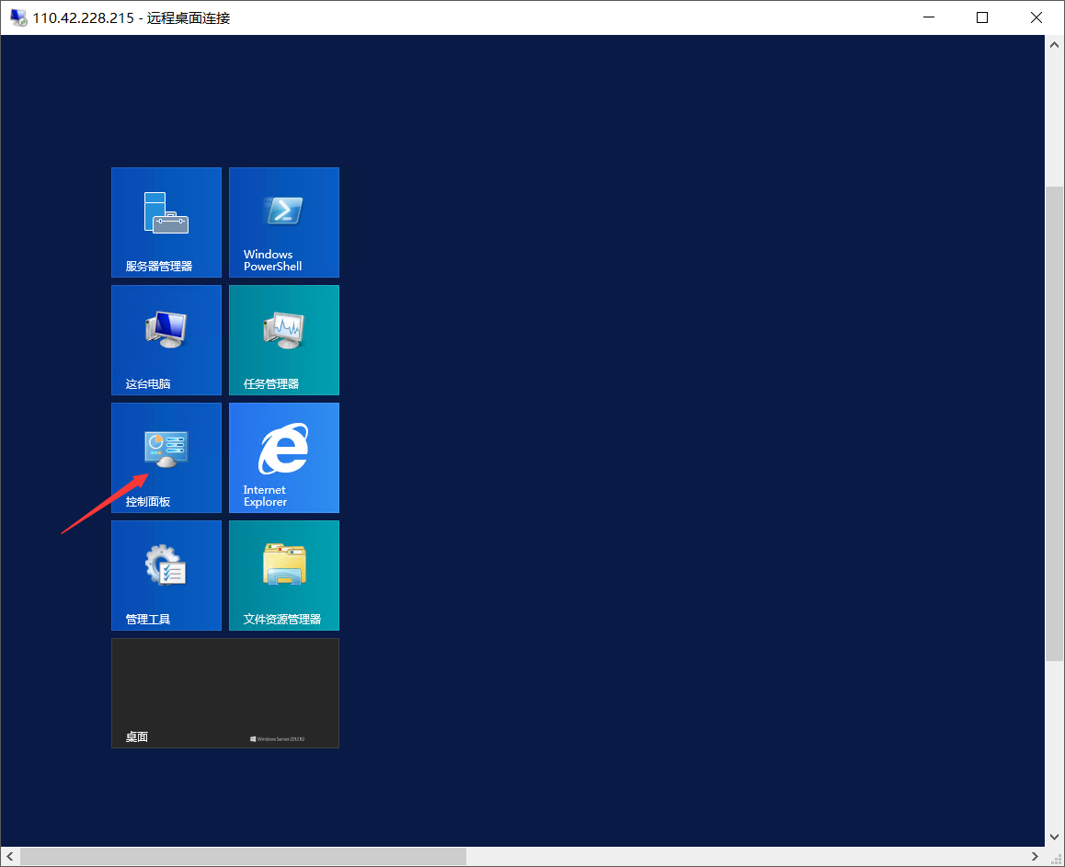Screen dimensions: 1065x867
Task: Open the 服务器管理器 (Server Manager) tile
Action: (x=166, y=222)
